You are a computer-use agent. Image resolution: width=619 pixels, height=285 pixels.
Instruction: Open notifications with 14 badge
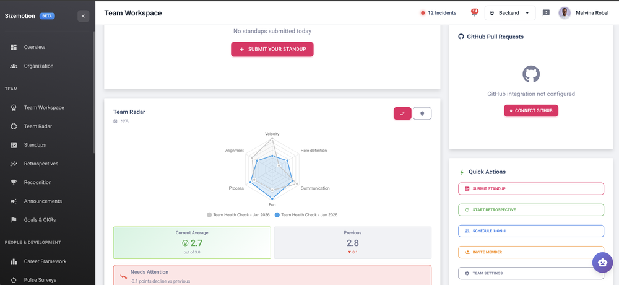pyautogui.click(x=475, y=13)
